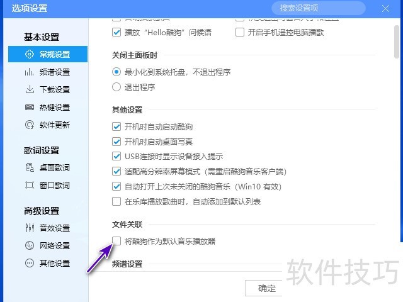
Task: Enable 将酷狗作为默认音乐播放器 checkbox
Action: [116, 241]
